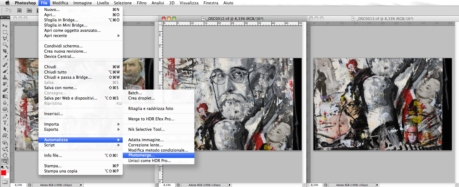Select the 3D Object Rotate tool

(5, 143)
